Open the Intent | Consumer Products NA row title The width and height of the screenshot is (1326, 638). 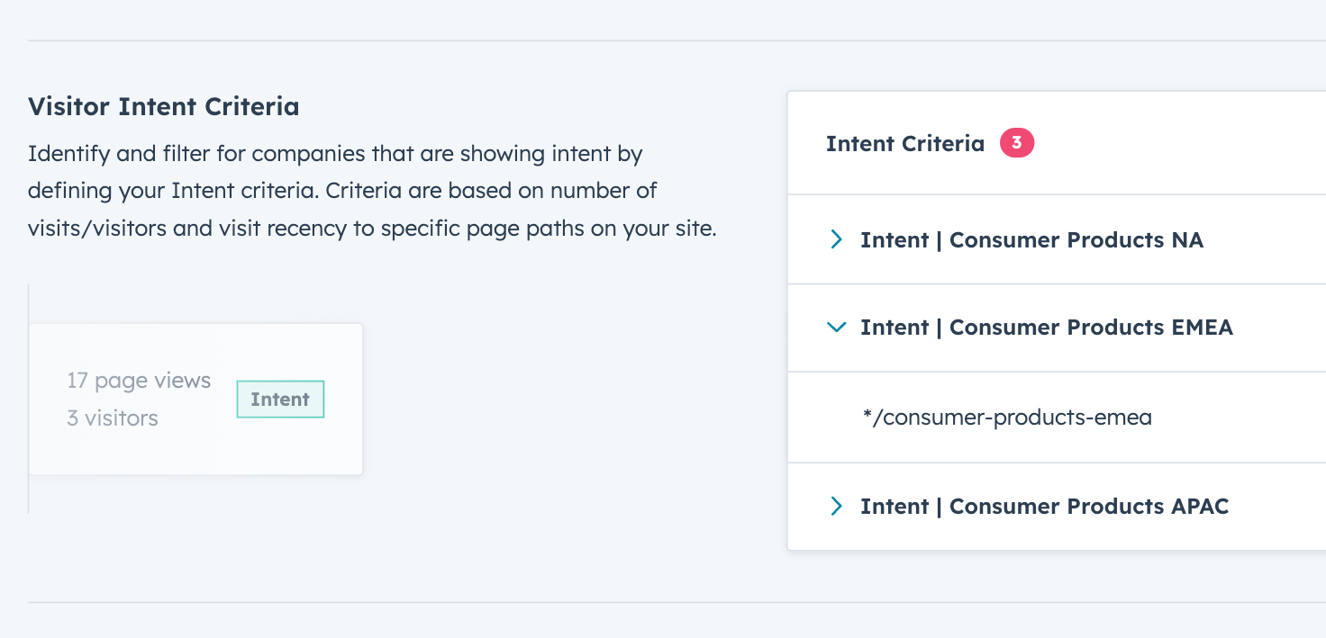[x=1031, y=239]
